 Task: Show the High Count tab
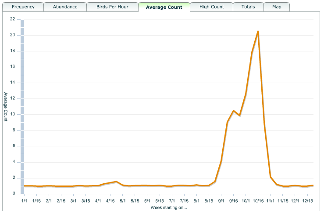[x=211, y=7]
